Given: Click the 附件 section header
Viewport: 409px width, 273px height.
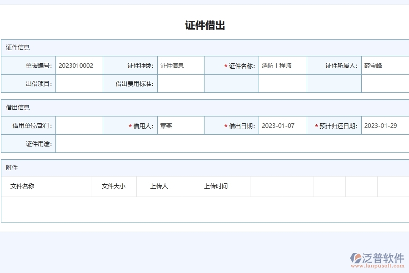Looking at the screenshot, I should [x=11, y=167].
